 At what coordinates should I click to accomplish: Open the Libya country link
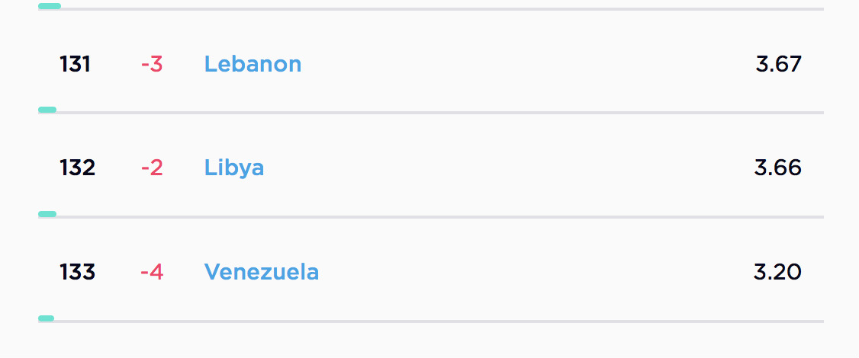click(233, 168)
